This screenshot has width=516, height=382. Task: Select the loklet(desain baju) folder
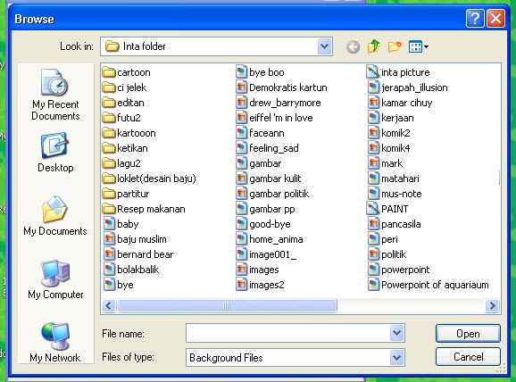[149, 179]
